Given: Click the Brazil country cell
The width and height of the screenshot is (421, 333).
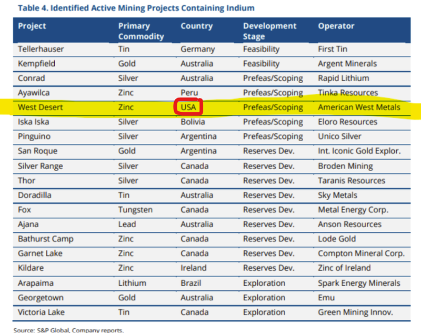Looking at the screenshot, I should [192, 283].
